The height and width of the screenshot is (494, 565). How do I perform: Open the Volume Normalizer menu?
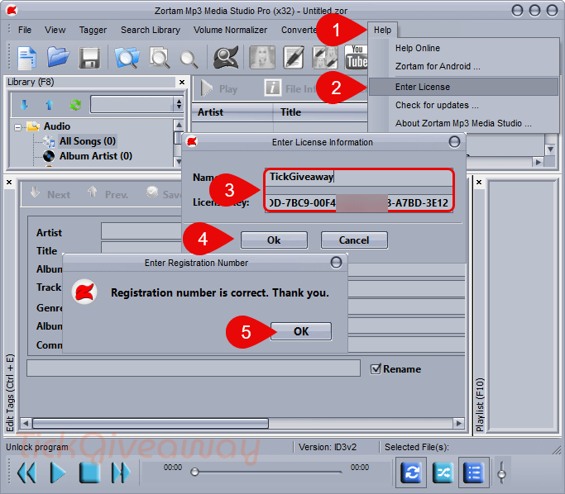230,30
